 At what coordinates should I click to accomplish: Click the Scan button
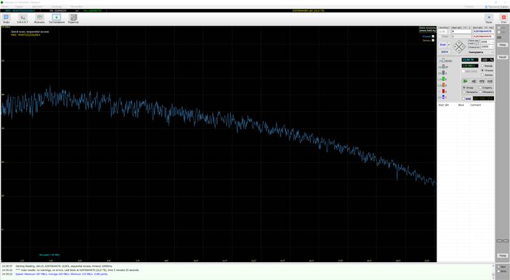tap(444, 45)
